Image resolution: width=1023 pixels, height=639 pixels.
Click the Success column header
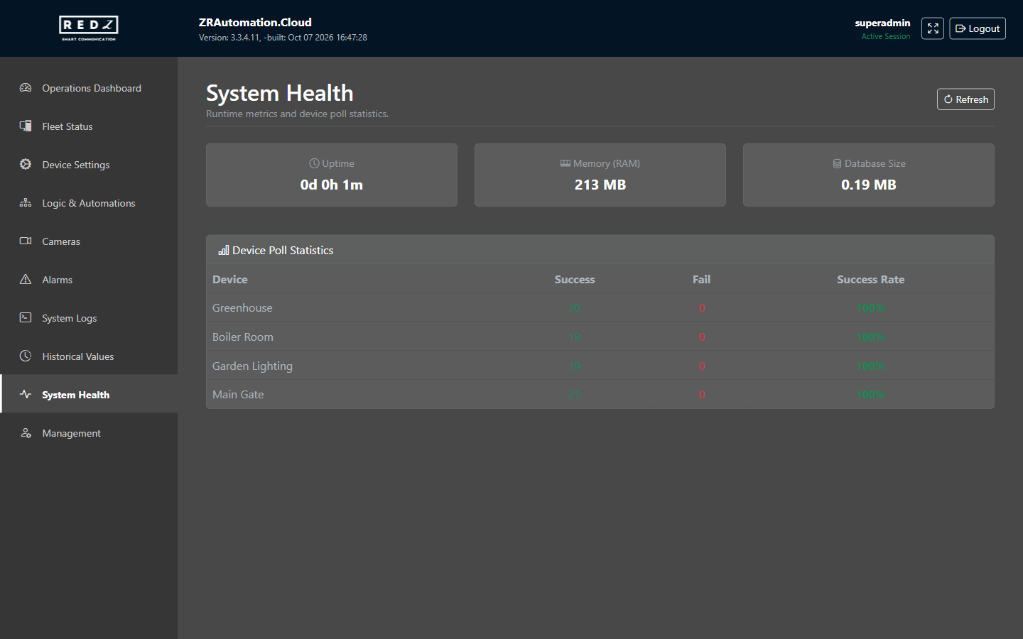(575, 279)
